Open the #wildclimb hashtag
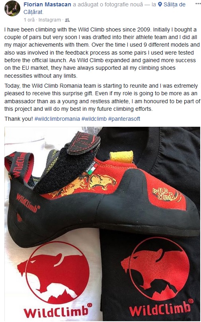Screen dimensions: 201x322 pyautogui.click(x=94, y=119)
